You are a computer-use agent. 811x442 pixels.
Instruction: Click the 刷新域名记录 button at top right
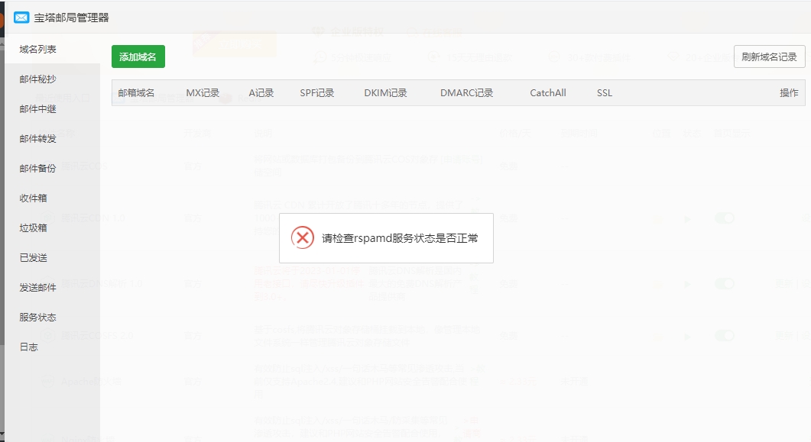tap(770, 56)
